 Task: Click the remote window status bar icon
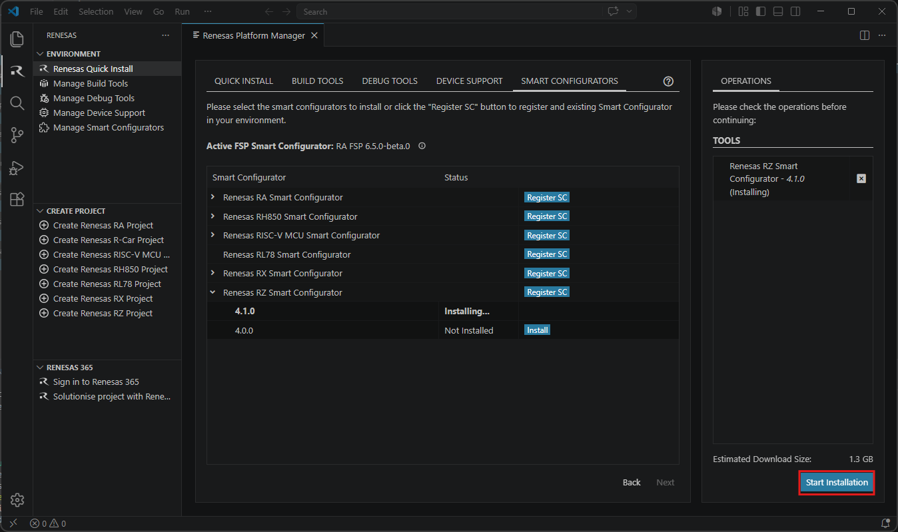(x=13, y=524)
